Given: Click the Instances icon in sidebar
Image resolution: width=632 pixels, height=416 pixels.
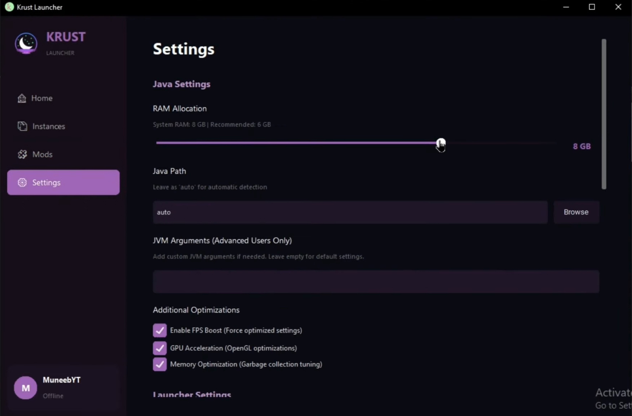Looking at the screenshot, I should click(x=22, y=126).
